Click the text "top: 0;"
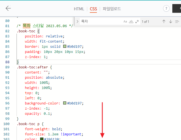 click(x=32, y=93)
